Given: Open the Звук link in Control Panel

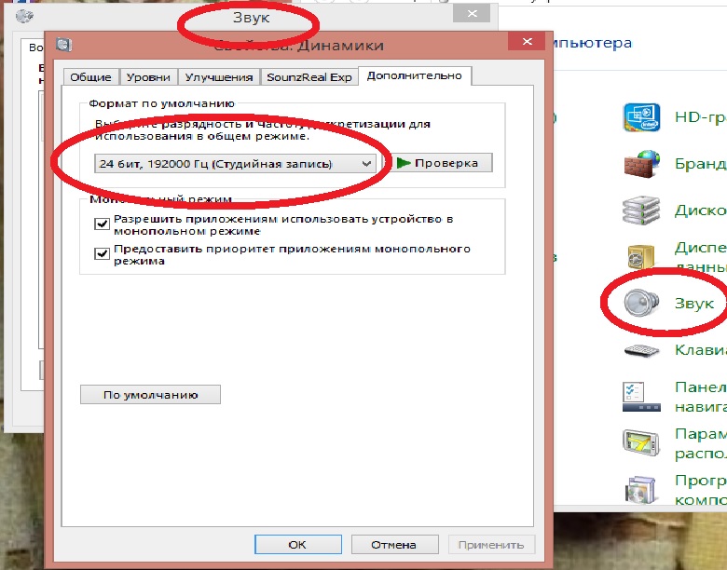Looking at the screenshot, I should pos(694,304).
